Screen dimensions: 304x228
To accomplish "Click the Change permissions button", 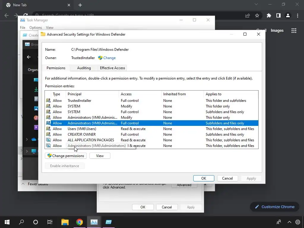I will click(x=66, y=156).
